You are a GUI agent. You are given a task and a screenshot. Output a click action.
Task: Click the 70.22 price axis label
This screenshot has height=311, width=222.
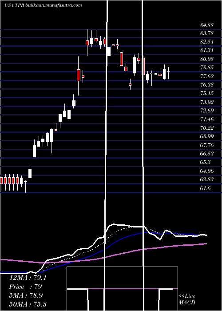(207, 128)
